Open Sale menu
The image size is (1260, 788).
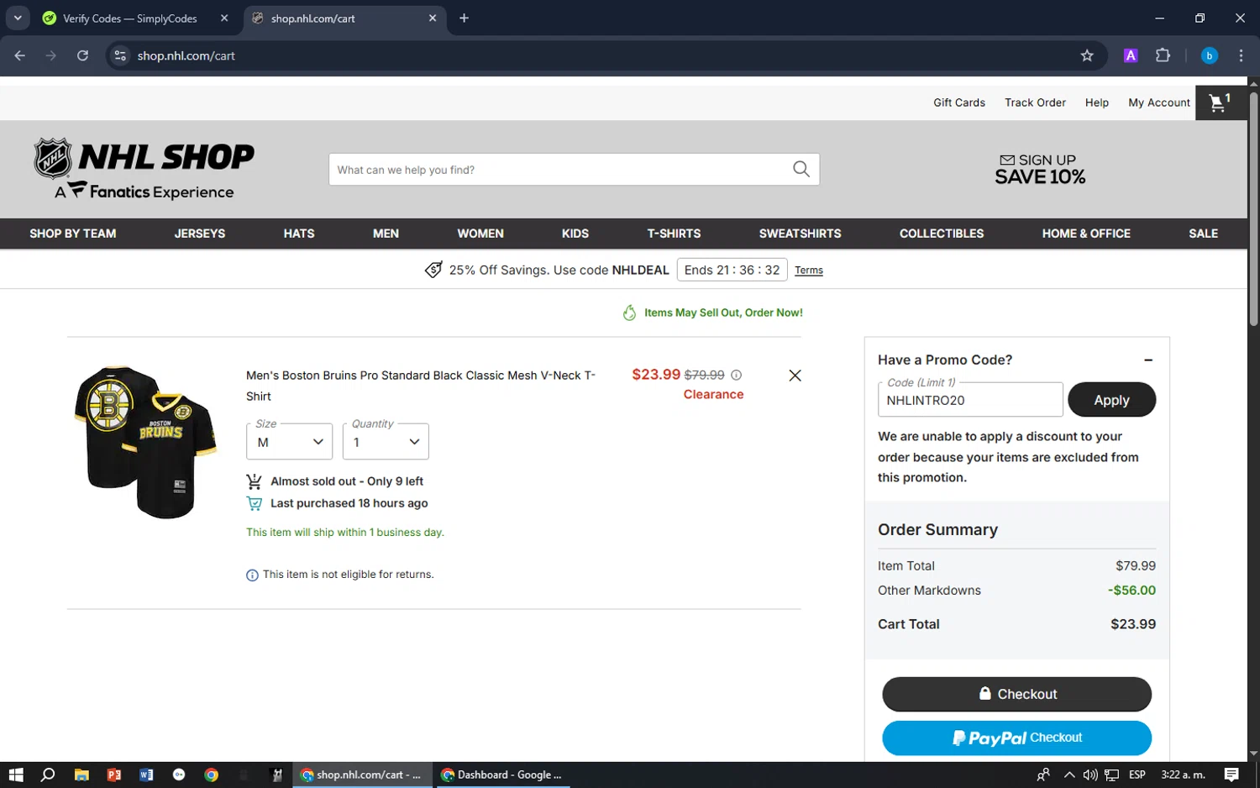tap(1203, 234)
